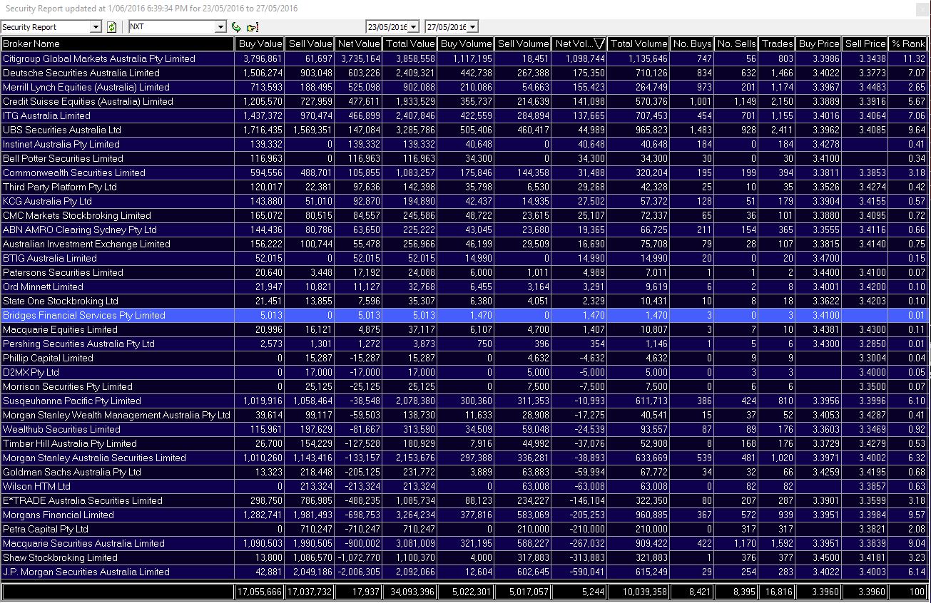The height and width of the screenshot is (603, 931).
Task: Sort by the Net Value column header
Action: tap(359, 44)
